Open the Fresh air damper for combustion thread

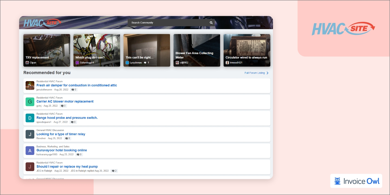[x=76, y=85]
